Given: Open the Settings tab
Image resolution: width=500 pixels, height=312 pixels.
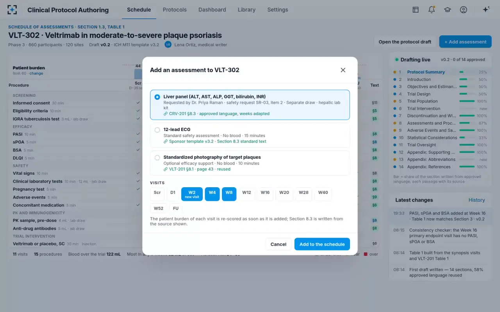Looking at the screenshot, I should [278, 10].
